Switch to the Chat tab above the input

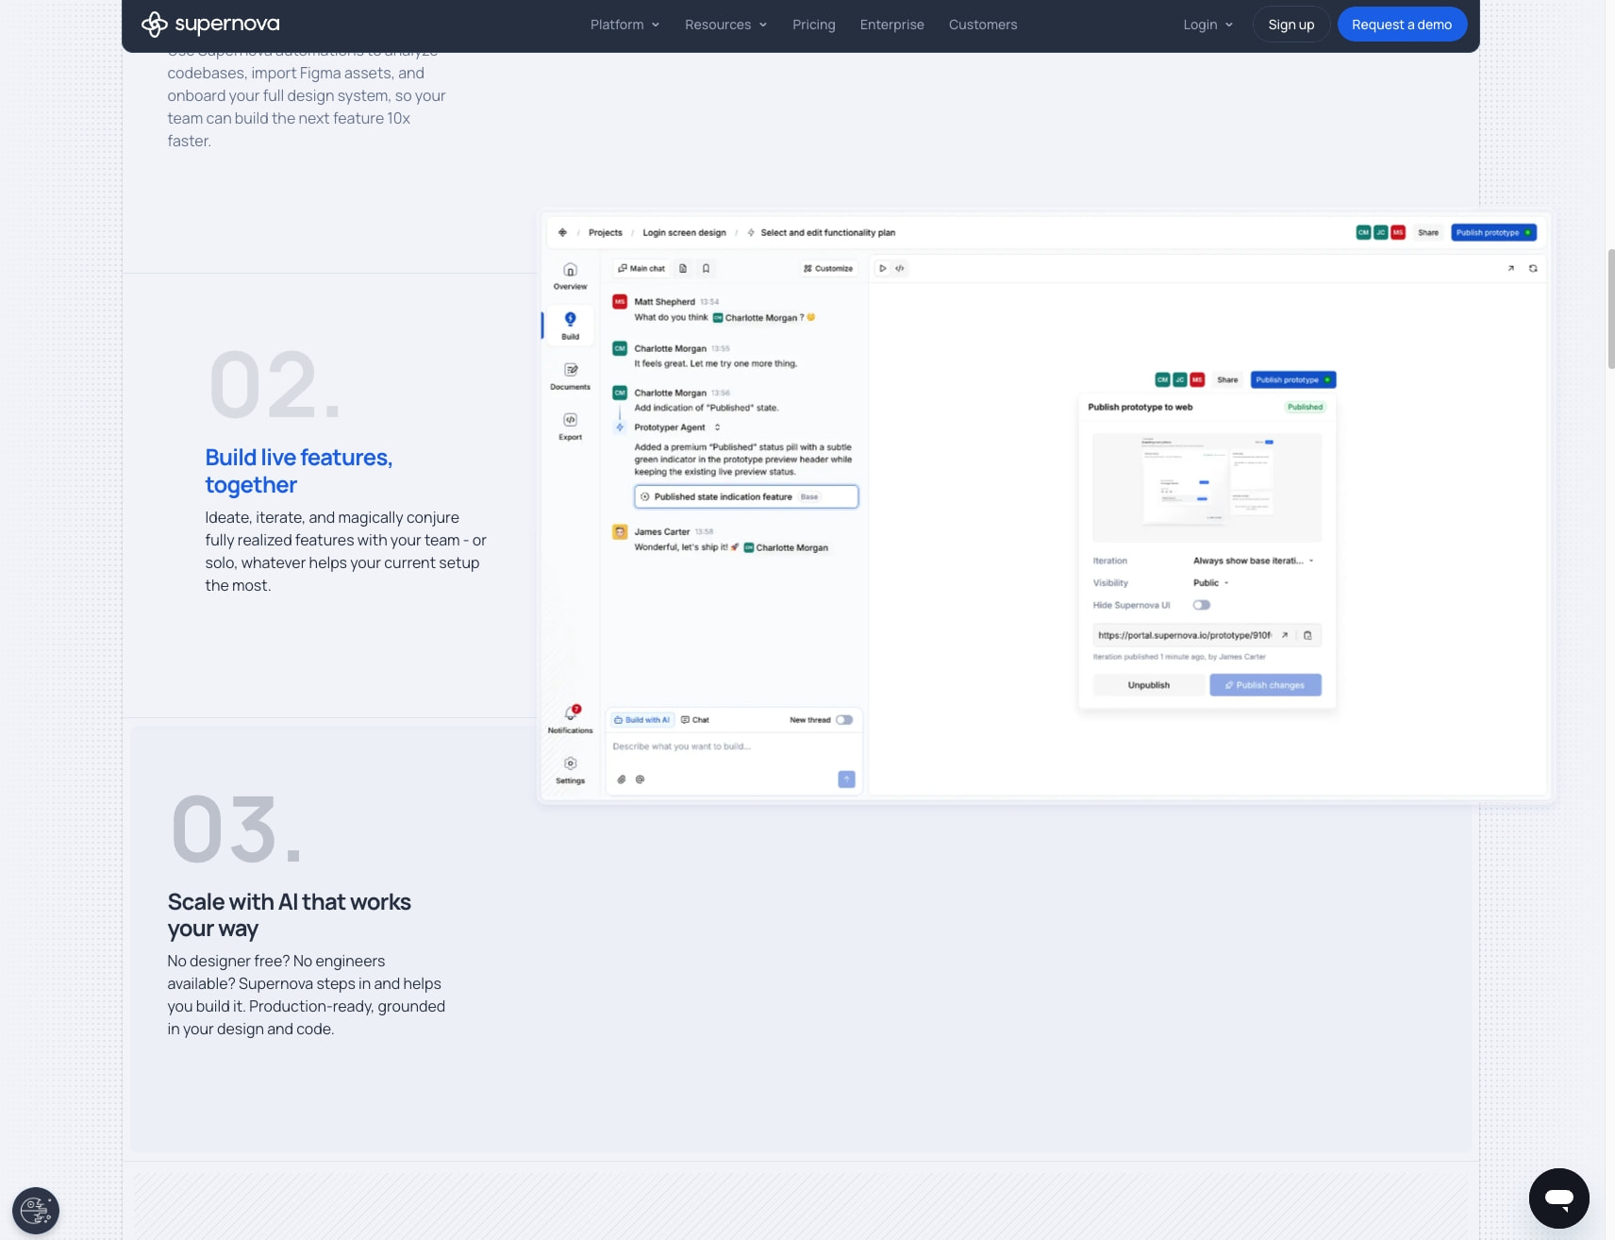pos(695,720)
